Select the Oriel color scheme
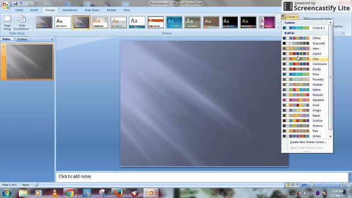 point(305,105)
